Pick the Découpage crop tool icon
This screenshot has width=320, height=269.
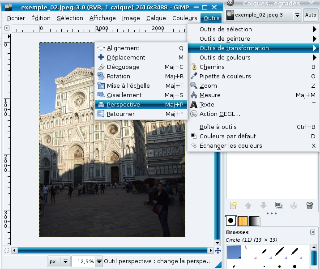pyautogui.click(x=101, y=67)
